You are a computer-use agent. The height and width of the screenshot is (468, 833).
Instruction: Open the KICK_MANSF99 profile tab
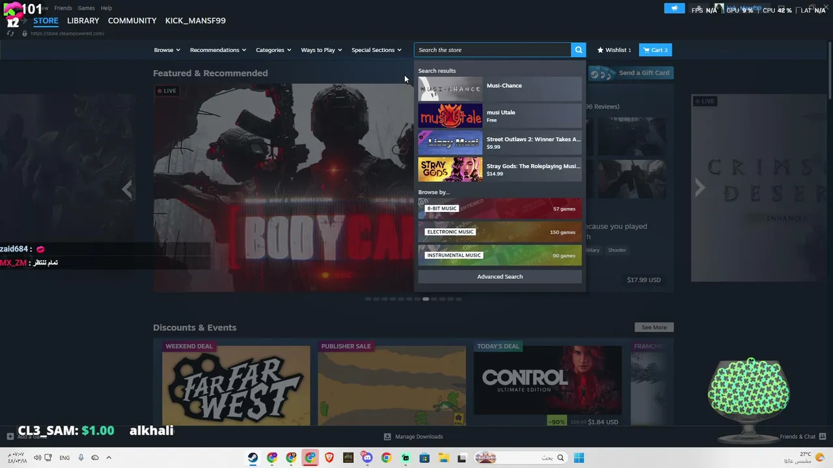pyautogui.click(x=195, y=21)
